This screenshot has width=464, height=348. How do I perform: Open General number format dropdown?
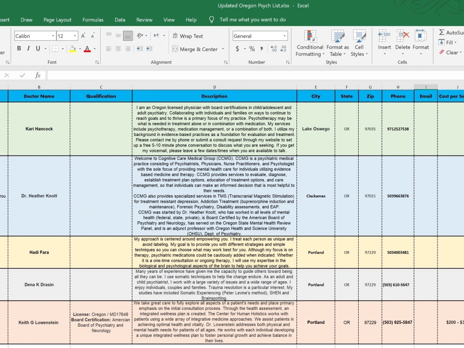pos(284,36)
